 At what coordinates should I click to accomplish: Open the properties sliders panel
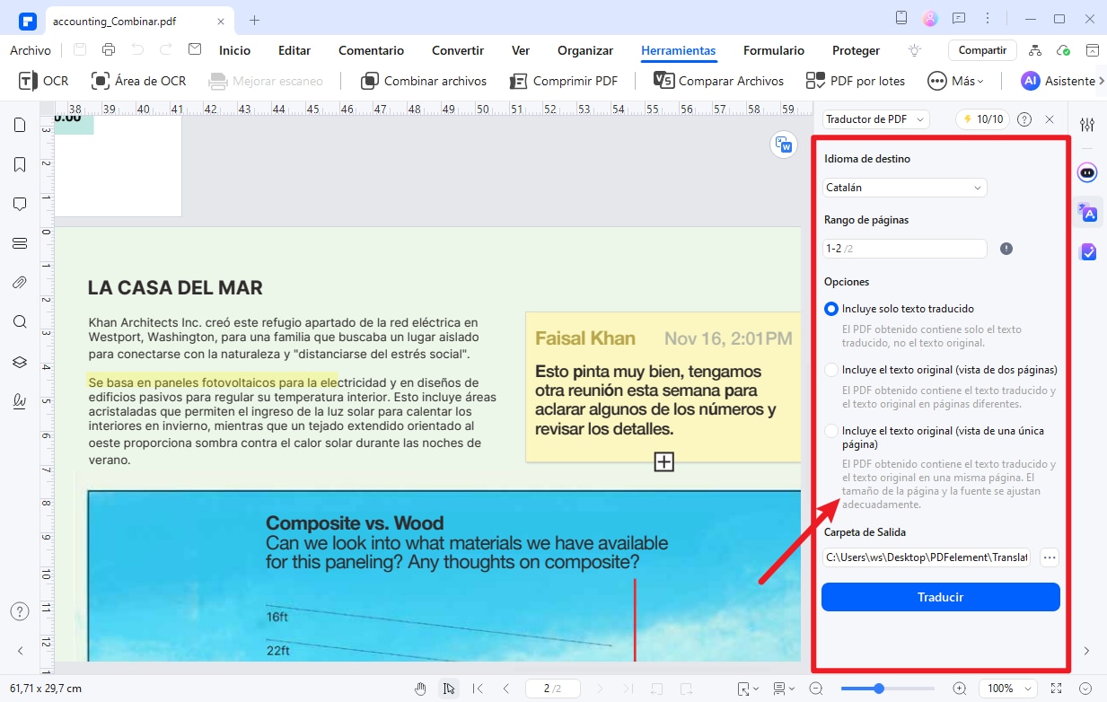click(1087, 125)
